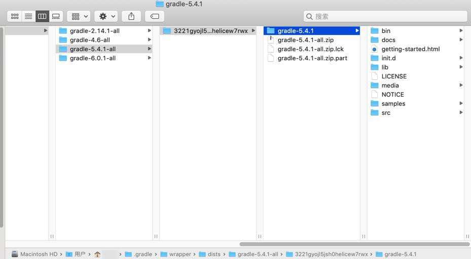This screenshot has height=259, width=471.
Task: Select gradle-5.4.1-all.zip.part file
Action: [x=311, y=58]
